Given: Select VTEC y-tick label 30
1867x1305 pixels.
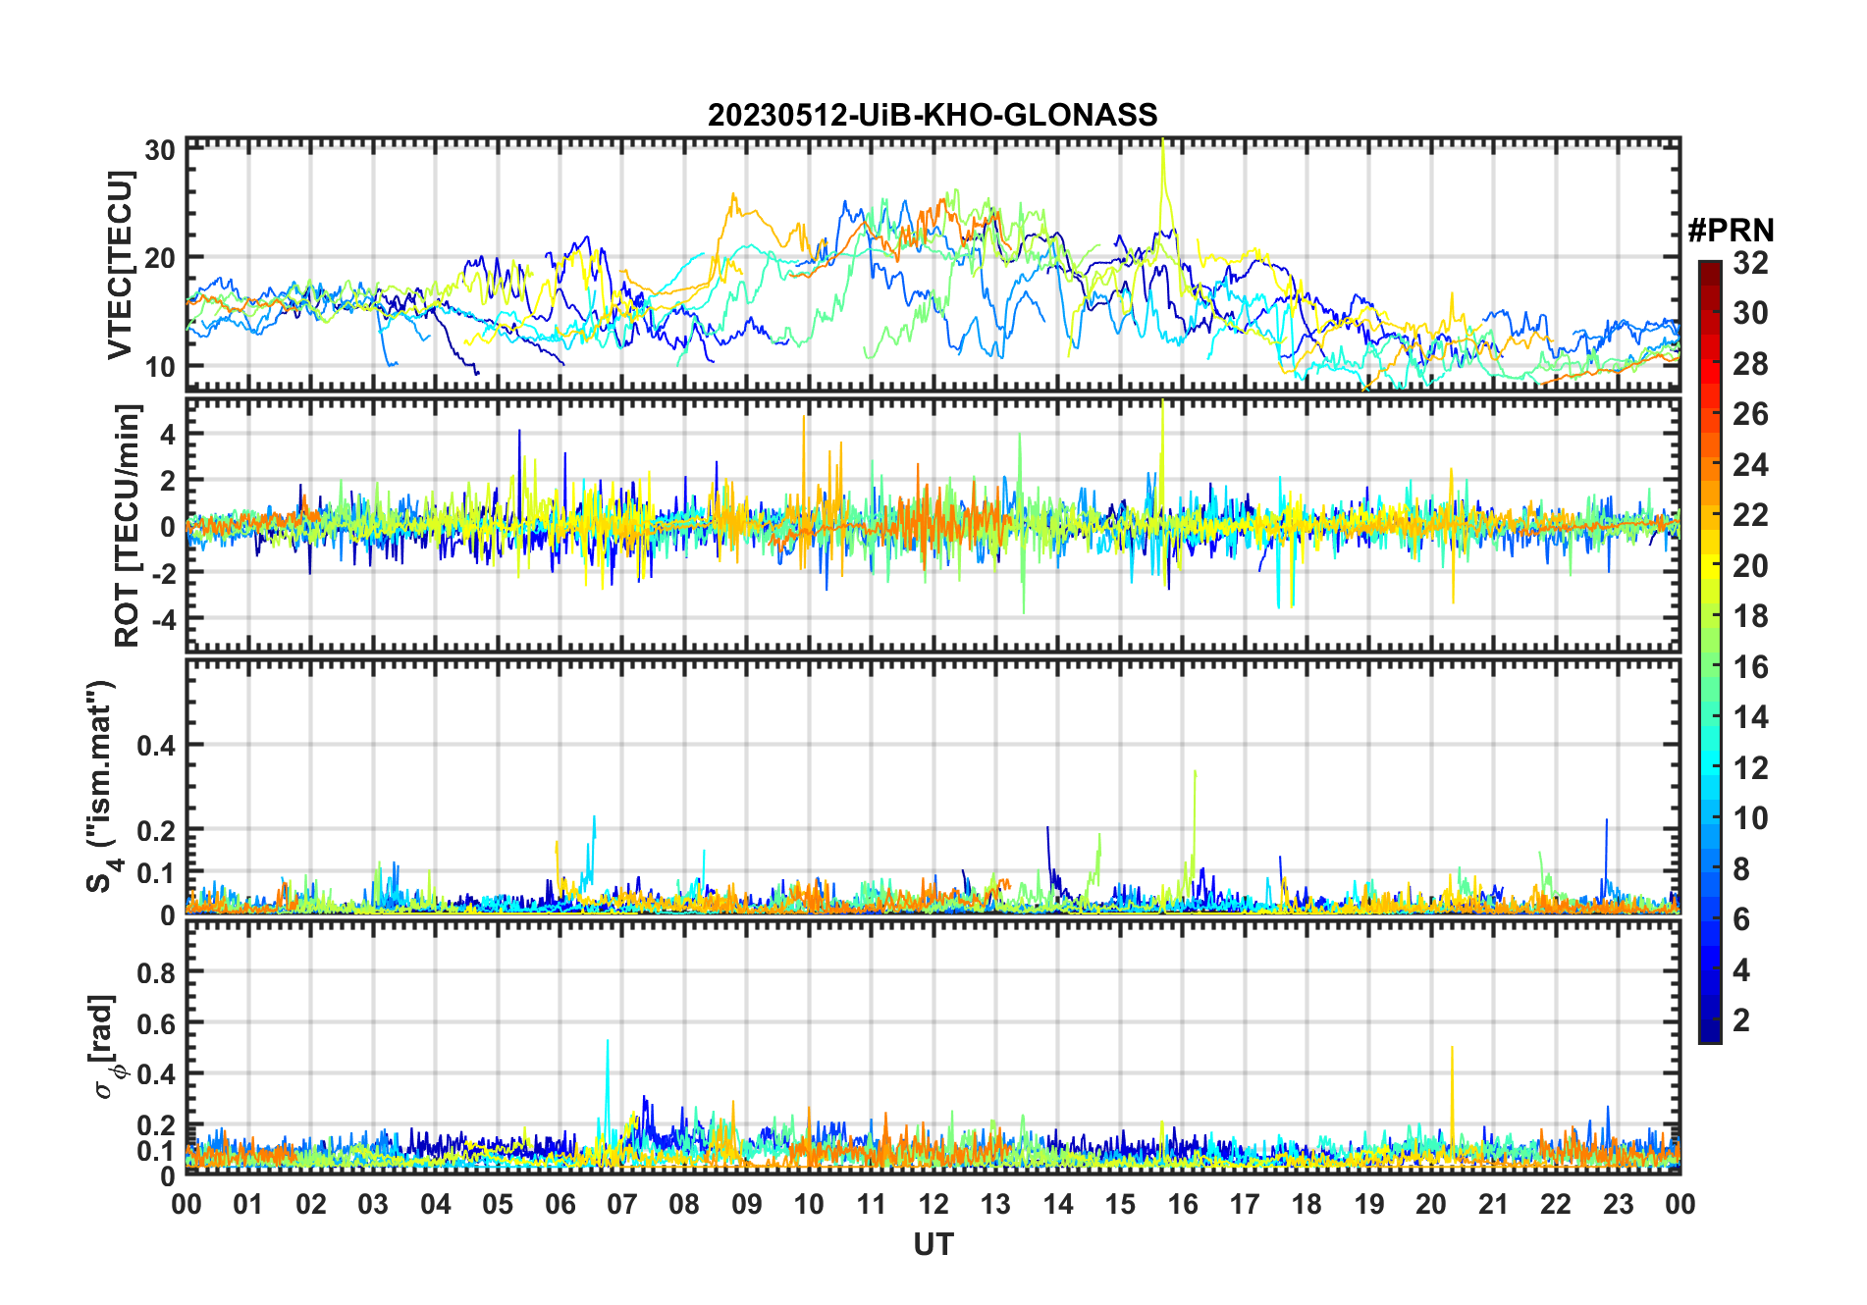Looking at the screenshot, I should [160, 150].
